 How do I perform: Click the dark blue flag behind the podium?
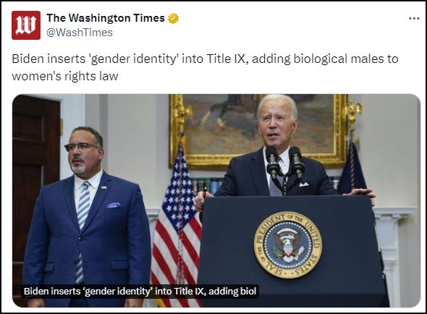tap(352, 169)
